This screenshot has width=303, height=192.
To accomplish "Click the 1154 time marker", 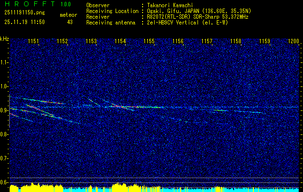I will (x=120, y=41).
